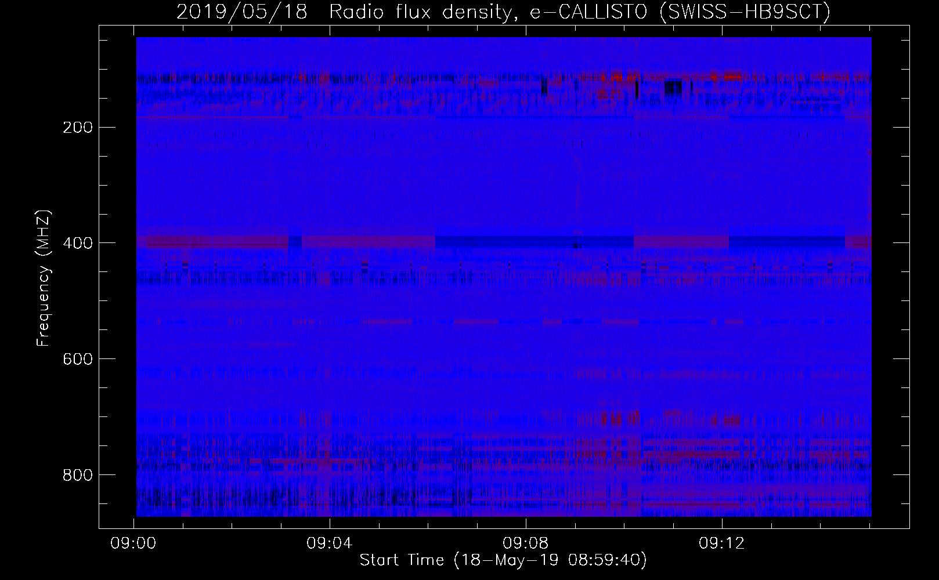
Task: Click the 2019/05/18 date in title
Action: click(242, 12)
